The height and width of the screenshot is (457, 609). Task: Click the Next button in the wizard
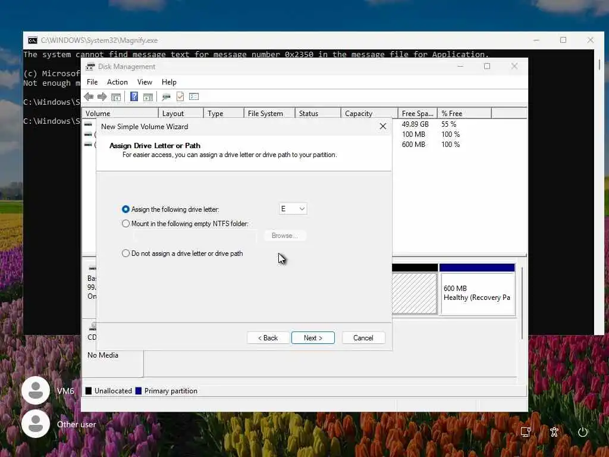point(313,338)
